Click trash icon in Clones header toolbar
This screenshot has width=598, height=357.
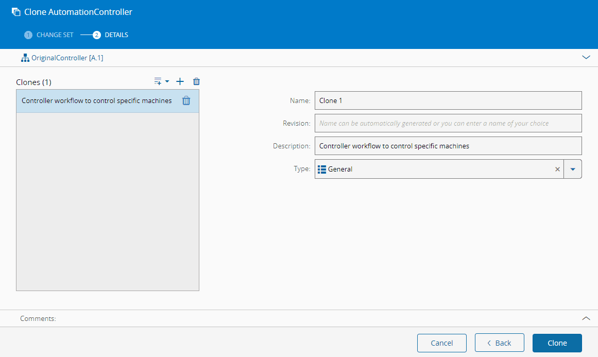(x=196, y=81)
